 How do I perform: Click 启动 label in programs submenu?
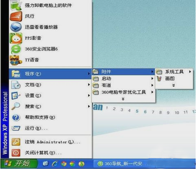pos(106,79)
